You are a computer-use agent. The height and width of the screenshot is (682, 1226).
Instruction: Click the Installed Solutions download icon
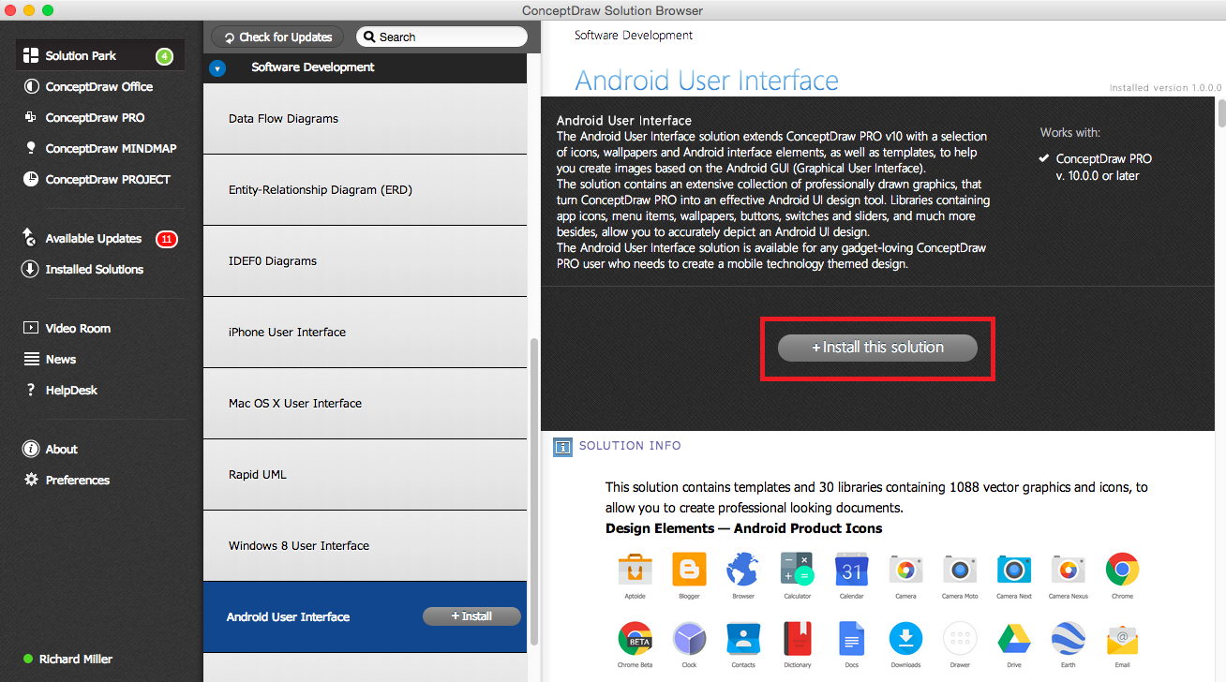(31, 270)
